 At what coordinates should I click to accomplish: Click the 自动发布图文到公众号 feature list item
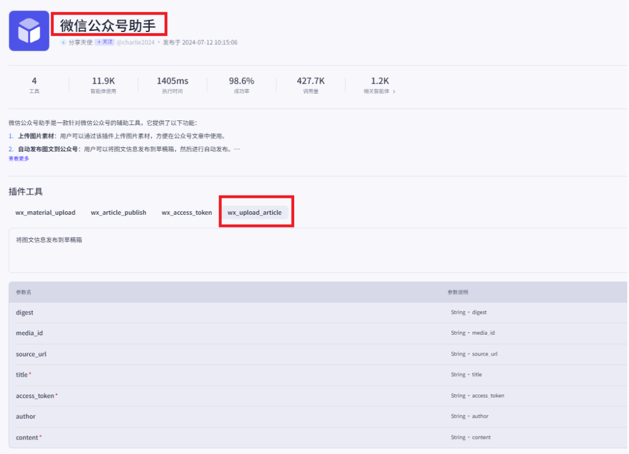point(125,149)
